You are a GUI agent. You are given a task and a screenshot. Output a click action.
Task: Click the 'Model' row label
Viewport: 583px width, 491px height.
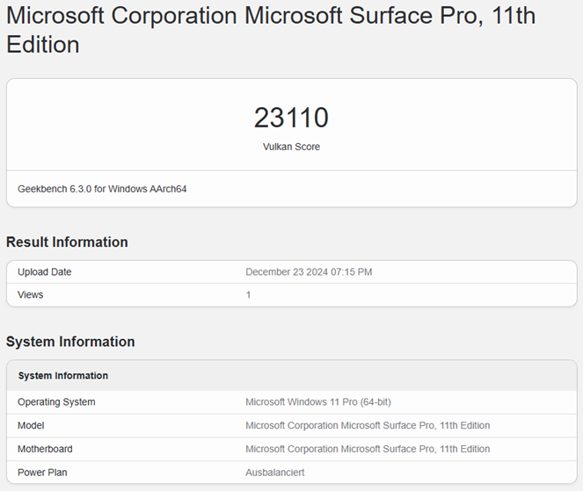point(32,426)
